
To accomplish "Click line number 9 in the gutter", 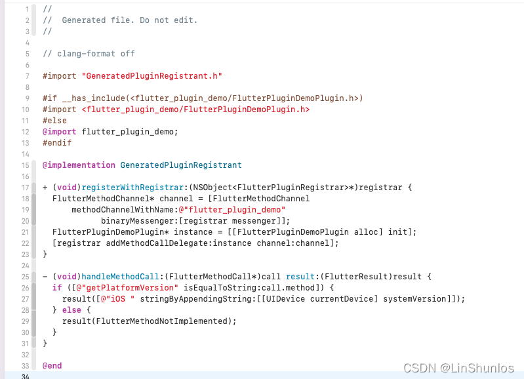I will [27, 98].
